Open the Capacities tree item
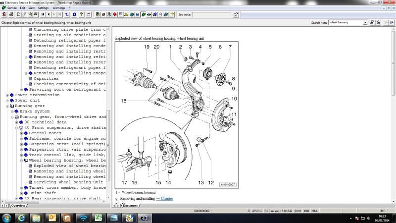 [x=46, y=79]
